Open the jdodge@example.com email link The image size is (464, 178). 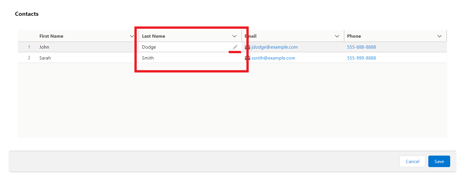coord(275,47)
